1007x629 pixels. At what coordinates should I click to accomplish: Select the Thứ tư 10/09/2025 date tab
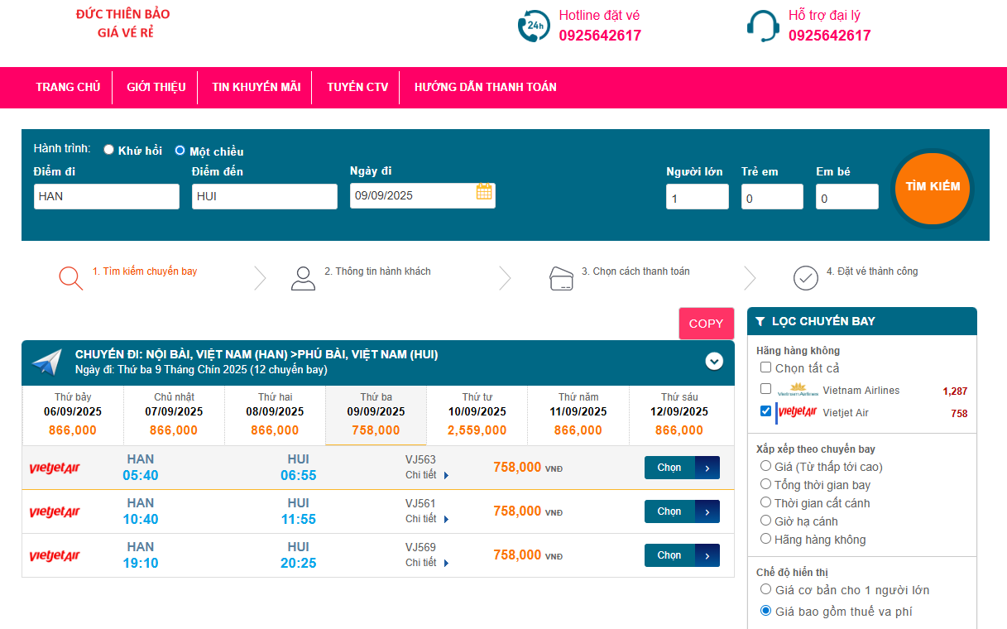click(x=477, y=414)
